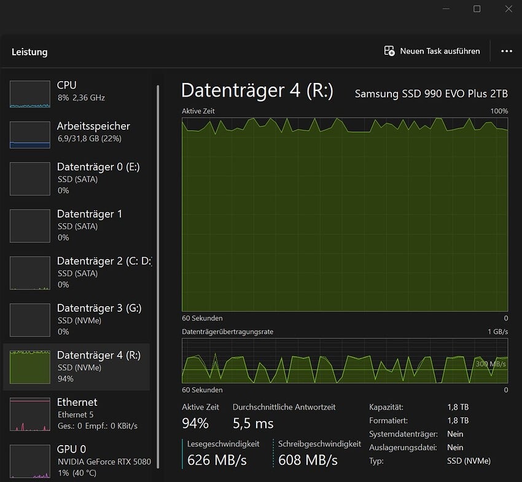The height and width of the screenshot is (482, 522).
Task: Click the Leistung page heading
Action: pyautogui.click(x=29, y=52)
